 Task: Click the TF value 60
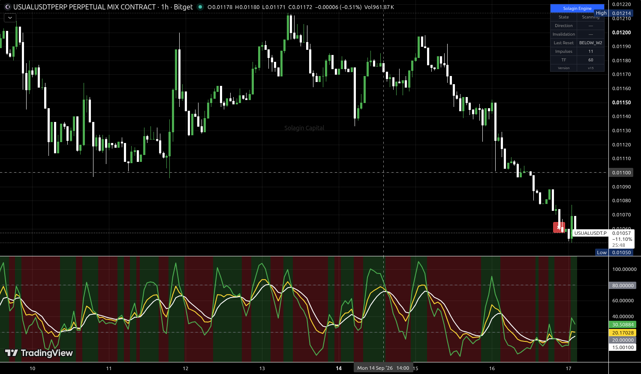coord(590,60)
